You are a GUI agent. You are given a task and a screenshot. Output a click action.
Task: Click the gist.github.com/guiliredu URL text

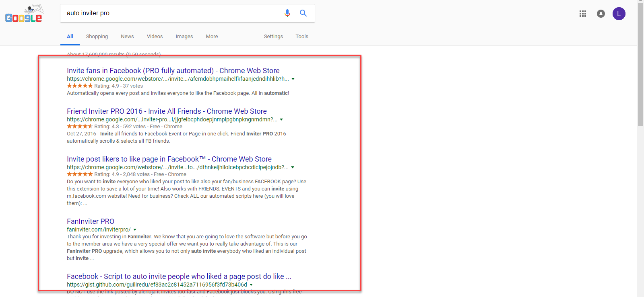(x=157, y=285)
